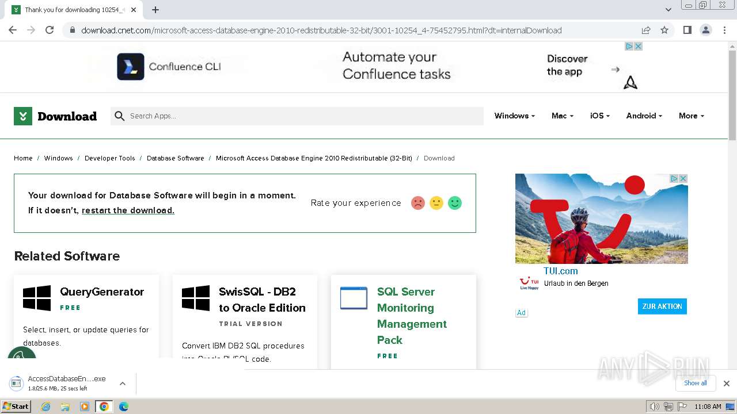The height and width of the screenshot is (414, 737).
Task: Close the Confluence banner ad X
Action: 638,47
